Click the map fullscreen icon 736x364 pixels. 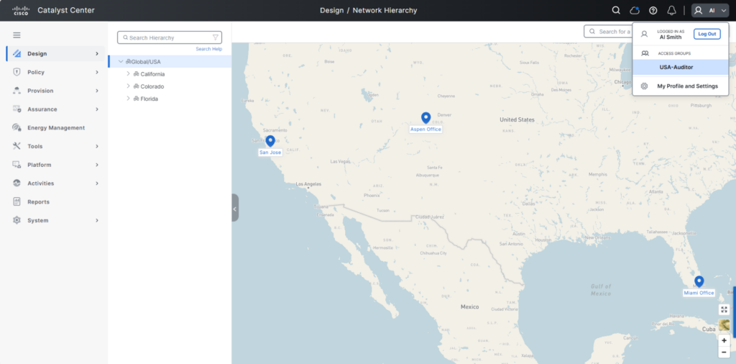click(724, 309)
